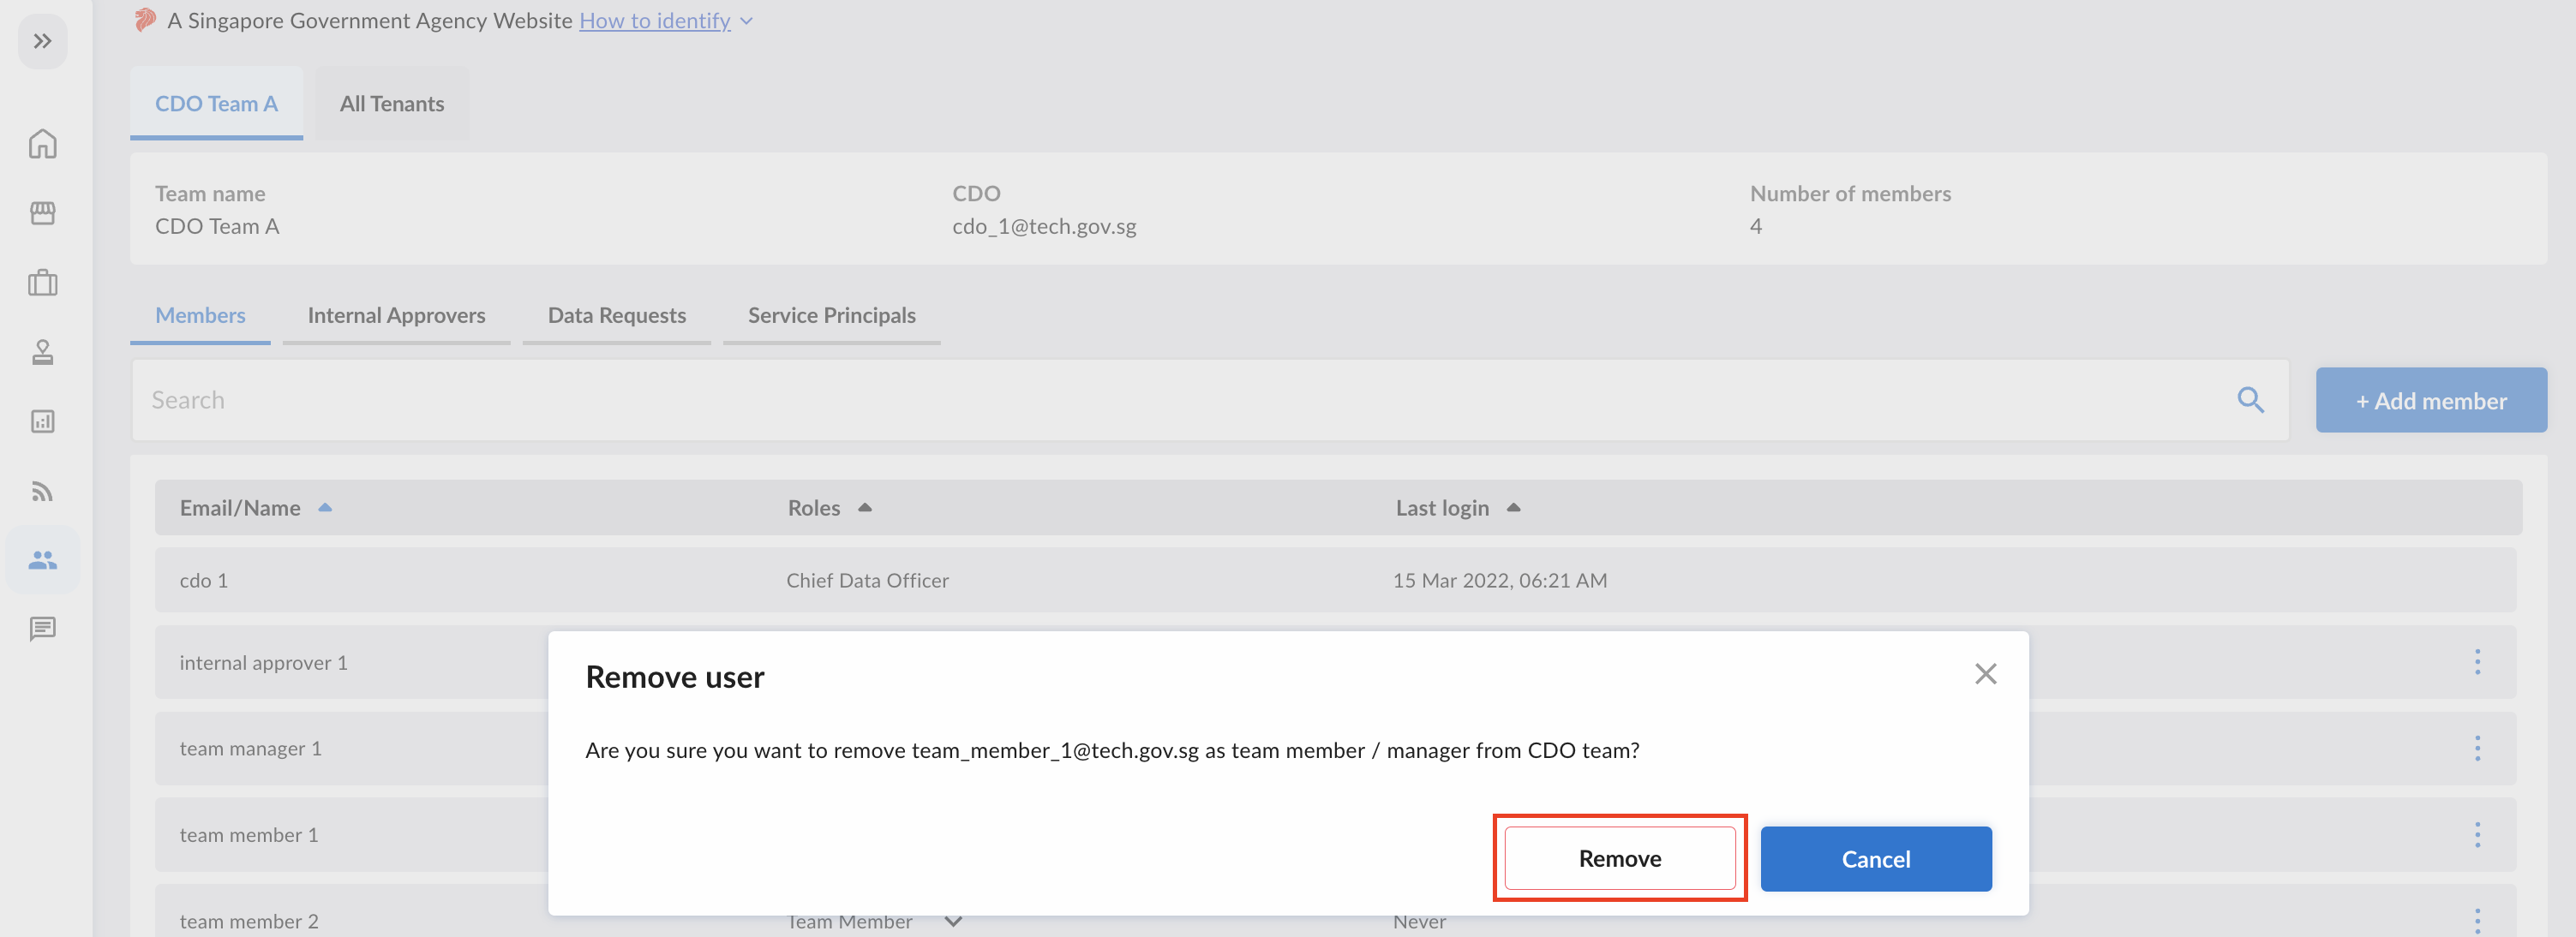Expand the How to identify chevron

tap(746, 21)
